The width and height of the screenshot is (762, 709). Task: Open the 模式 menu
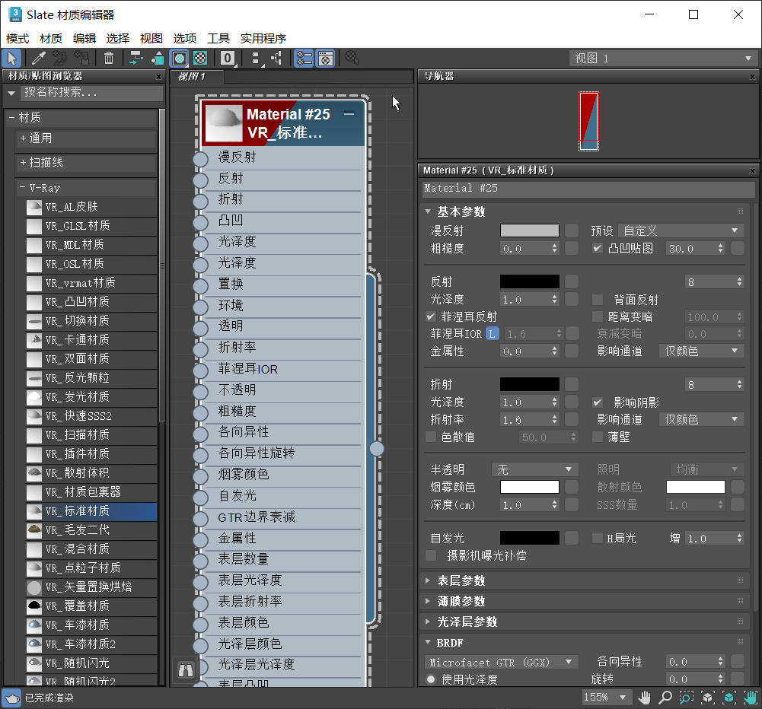[18, 38]
